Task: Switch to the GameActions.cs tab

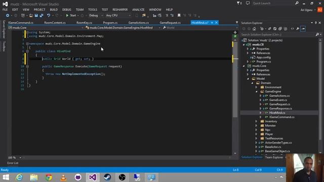Action: (x=138, y=22)
